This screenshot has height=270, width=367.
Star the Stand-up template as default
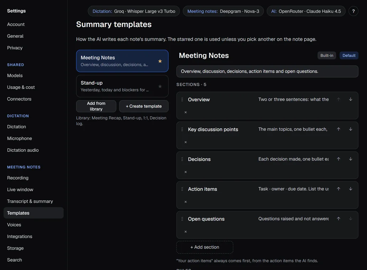click(x=160, y=86)
